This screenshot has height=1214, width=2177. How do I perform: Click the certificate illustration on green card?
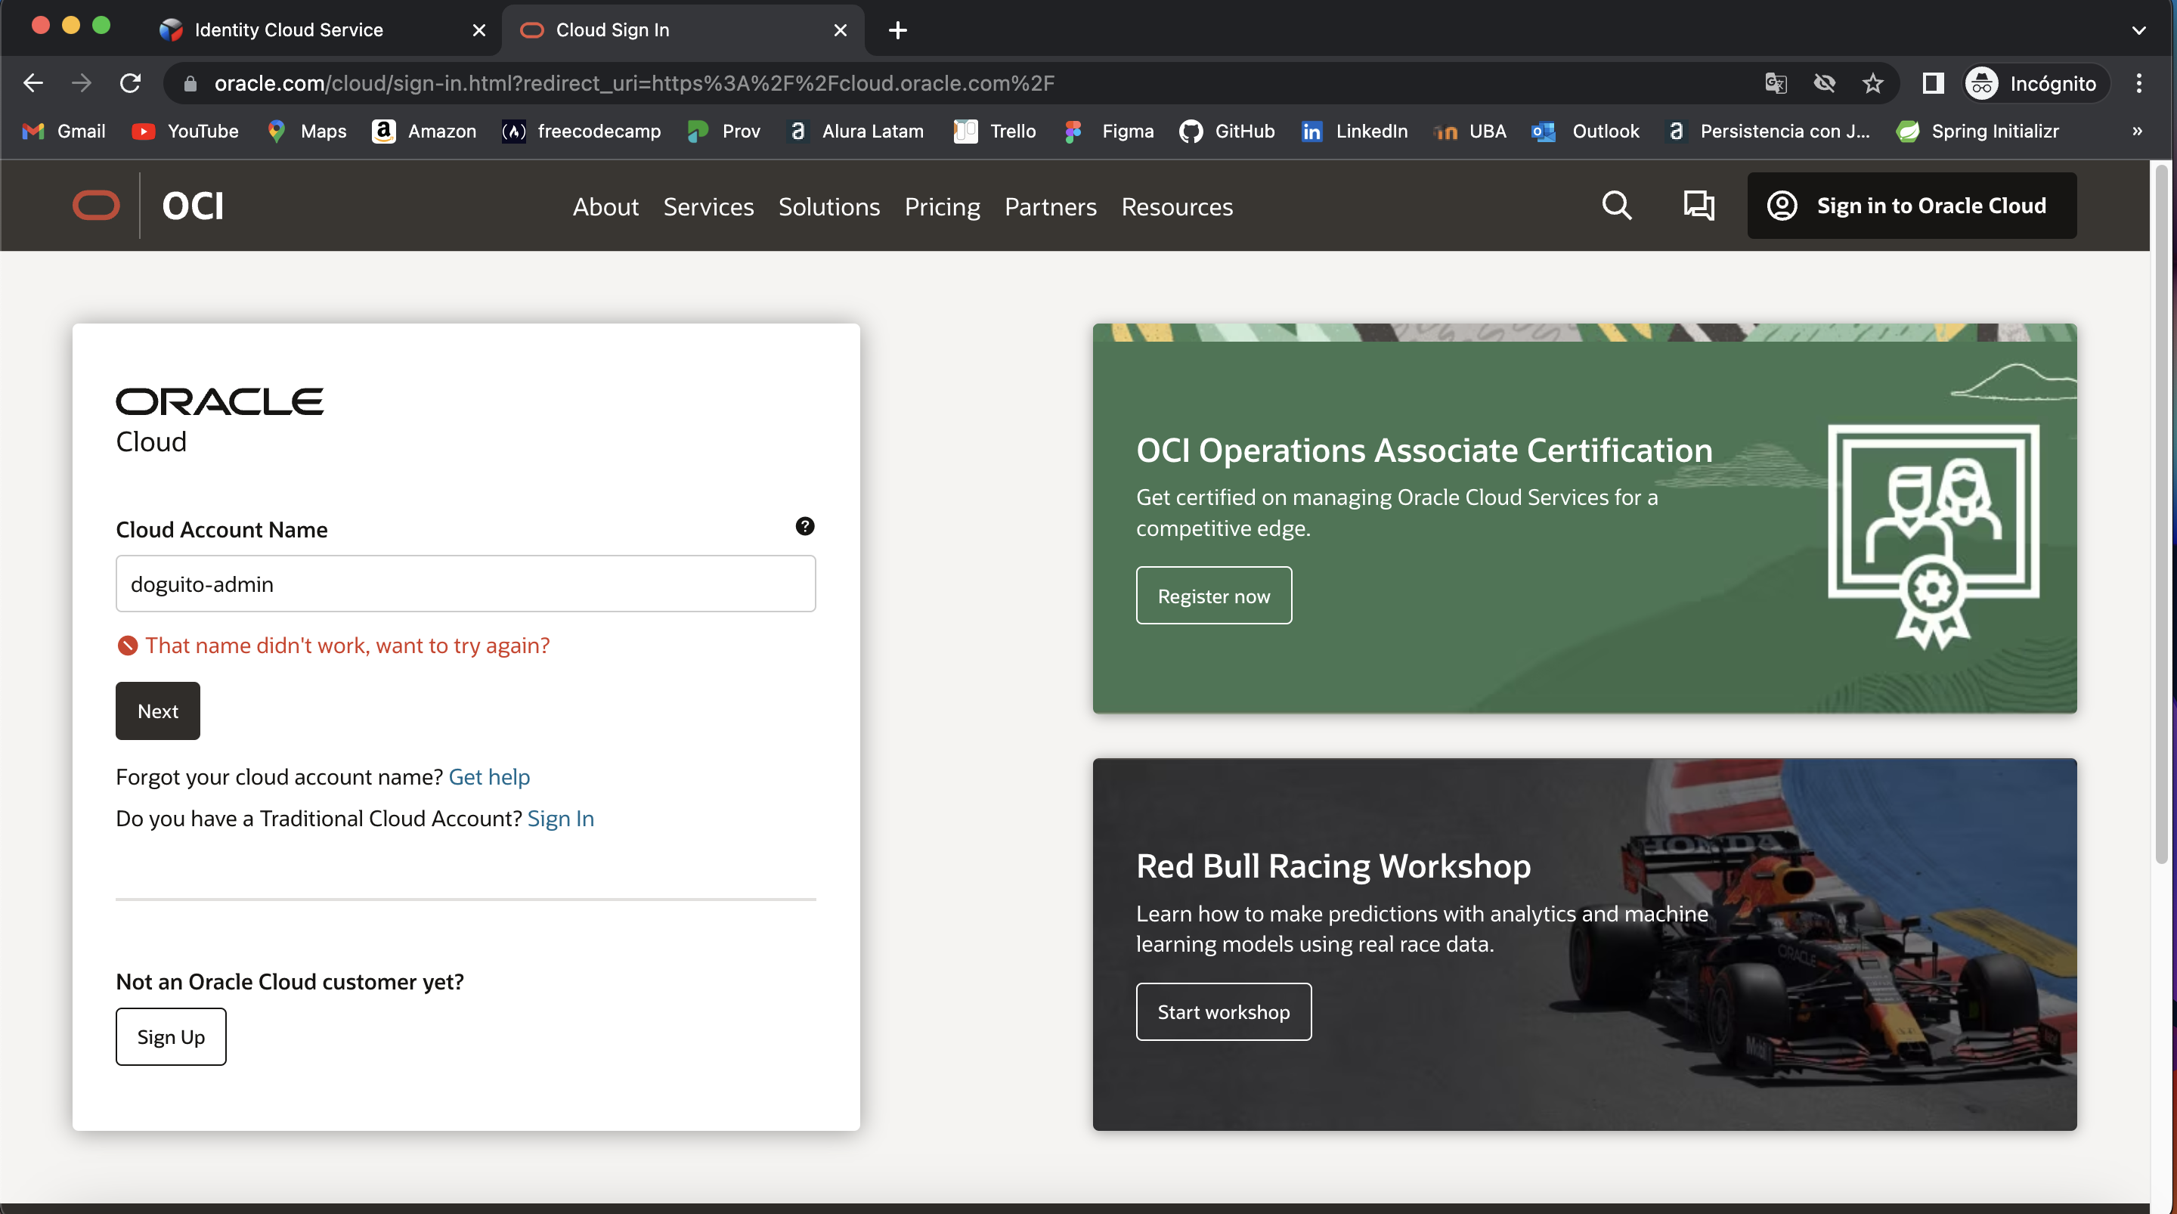tap(1934, 536)
